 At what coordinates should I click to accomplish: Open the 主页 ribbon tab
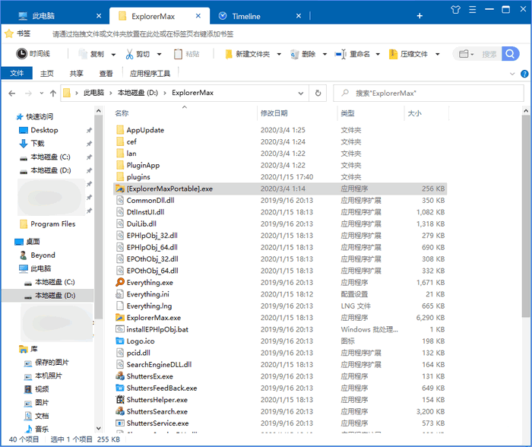pos(47,74)
